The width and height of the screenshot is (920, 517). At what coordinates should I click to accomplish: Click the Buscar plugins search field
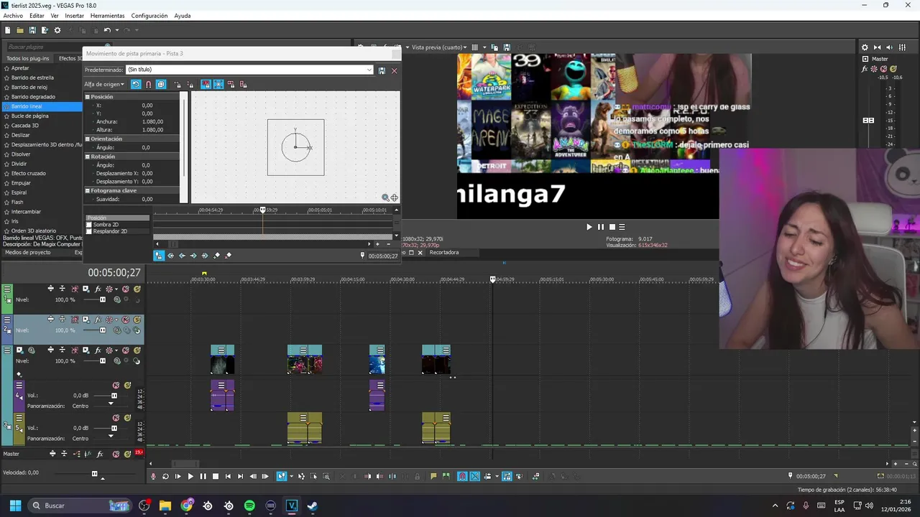54,47
